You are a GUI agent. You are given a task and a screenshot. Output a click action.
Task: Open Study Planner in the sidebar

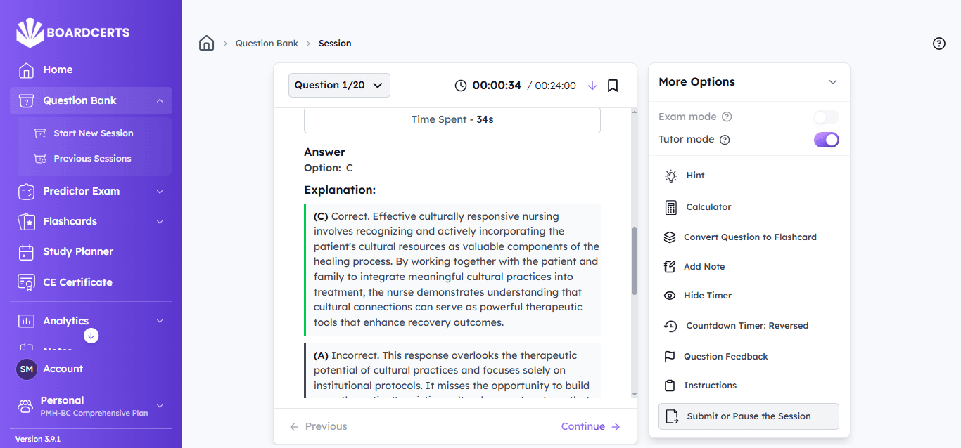[78, 251]
